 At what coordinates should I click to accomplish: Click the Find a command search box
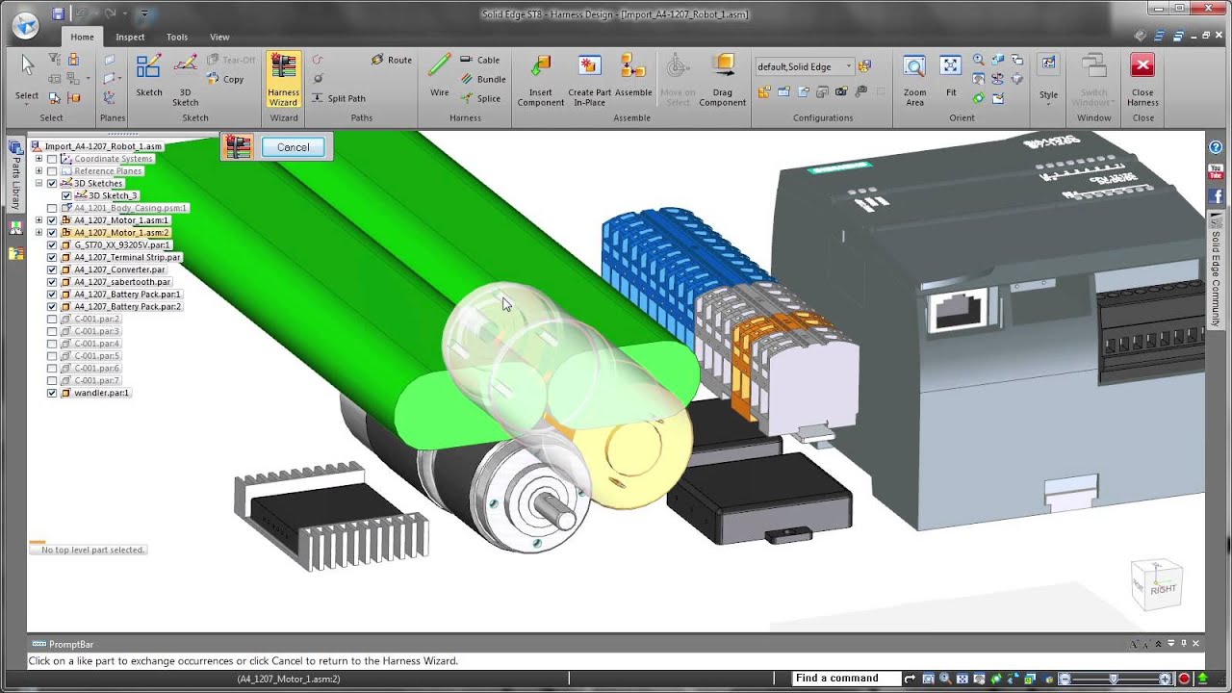pos(847,678)
